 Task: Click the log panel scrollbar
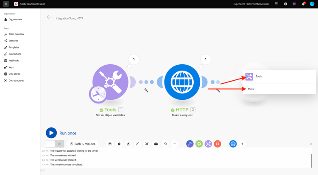(x=312, y=161)
